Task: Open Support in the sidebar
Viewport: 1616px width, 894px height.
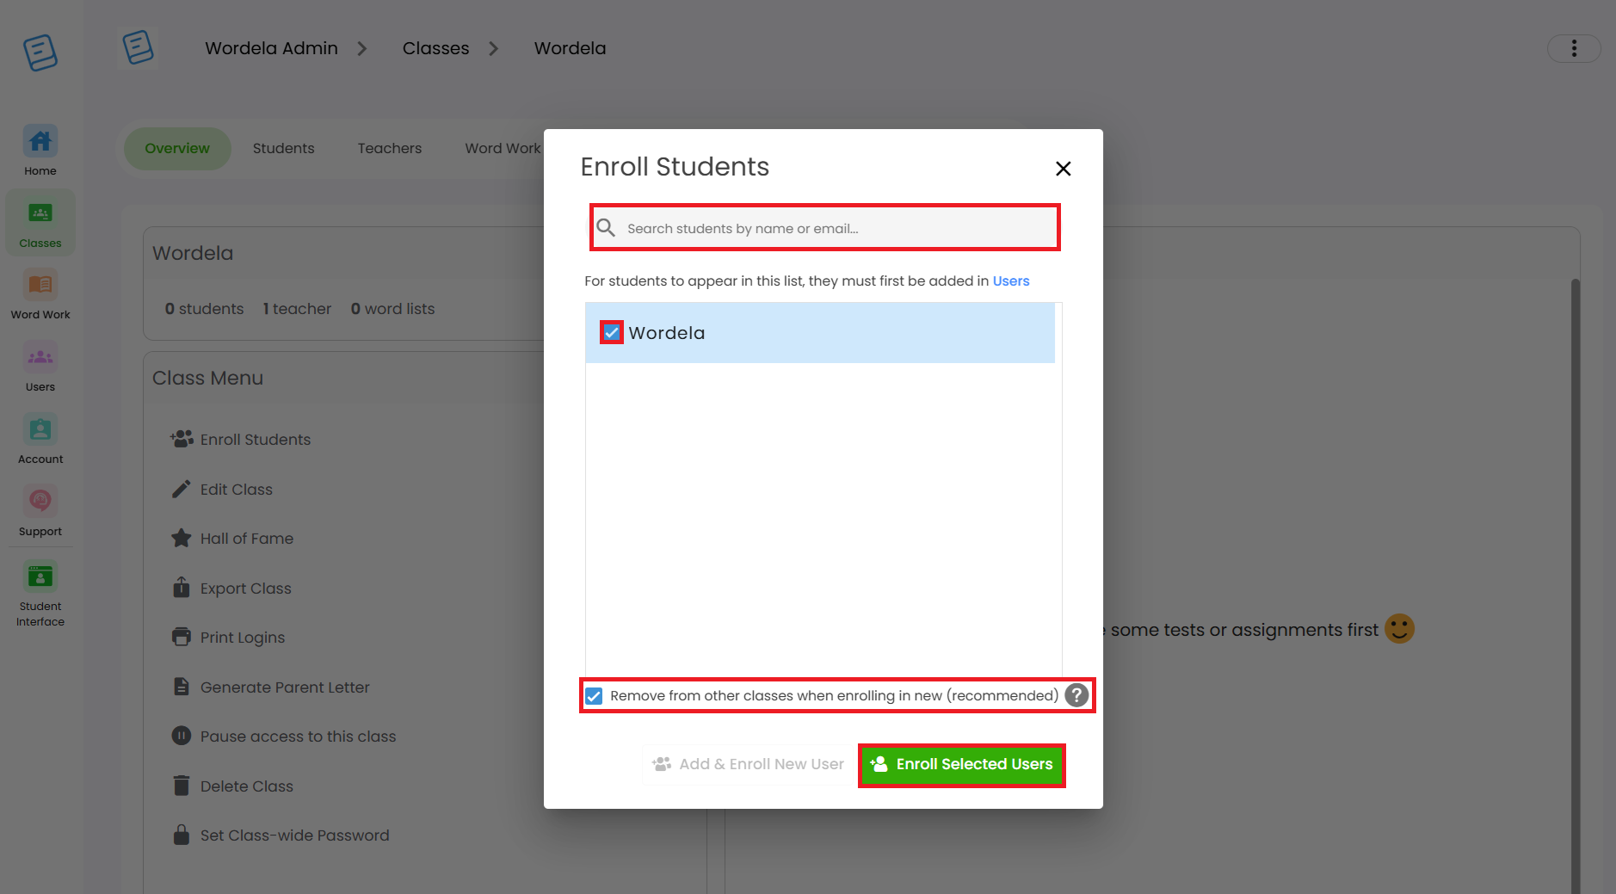Action: [40, 512]
